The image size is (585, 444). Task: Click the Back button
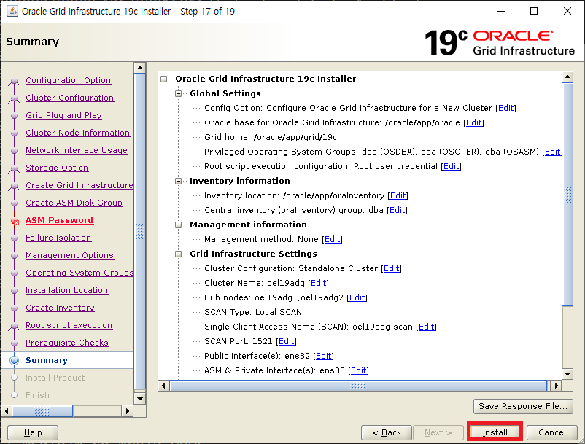pyautogui.click(x=387, y=432)
